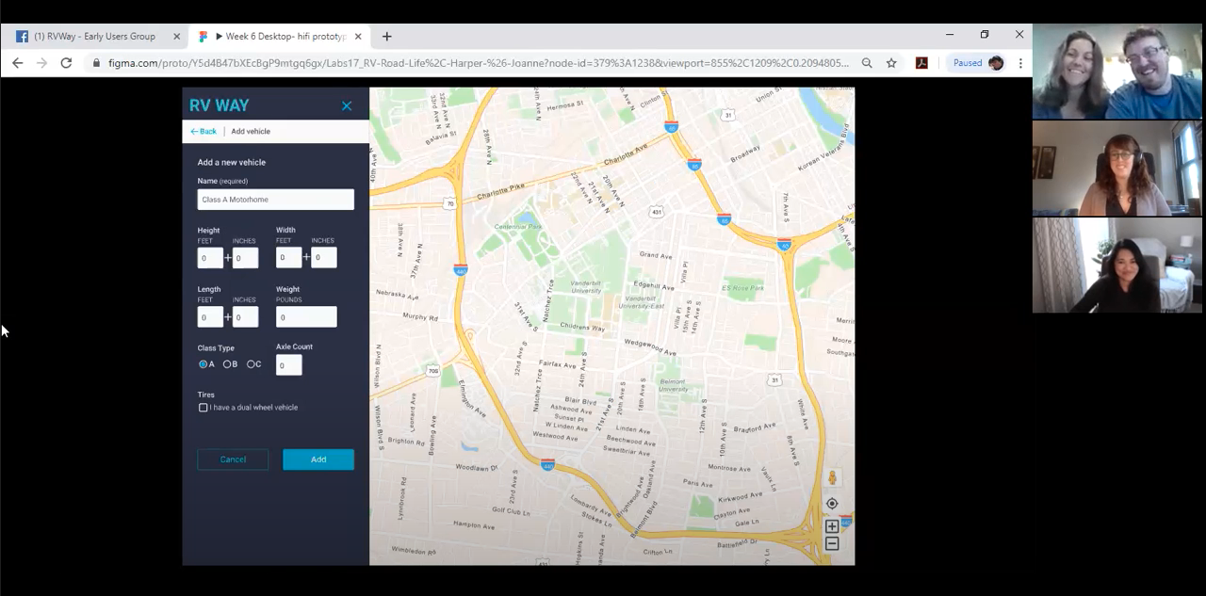Click the Paused profile button
1206x596 pixels.
978,63
